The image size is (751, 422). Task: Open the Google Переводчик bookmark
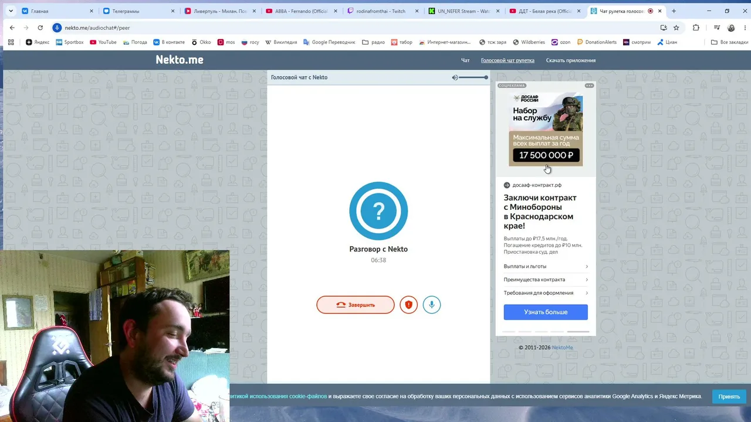(329, 42)
